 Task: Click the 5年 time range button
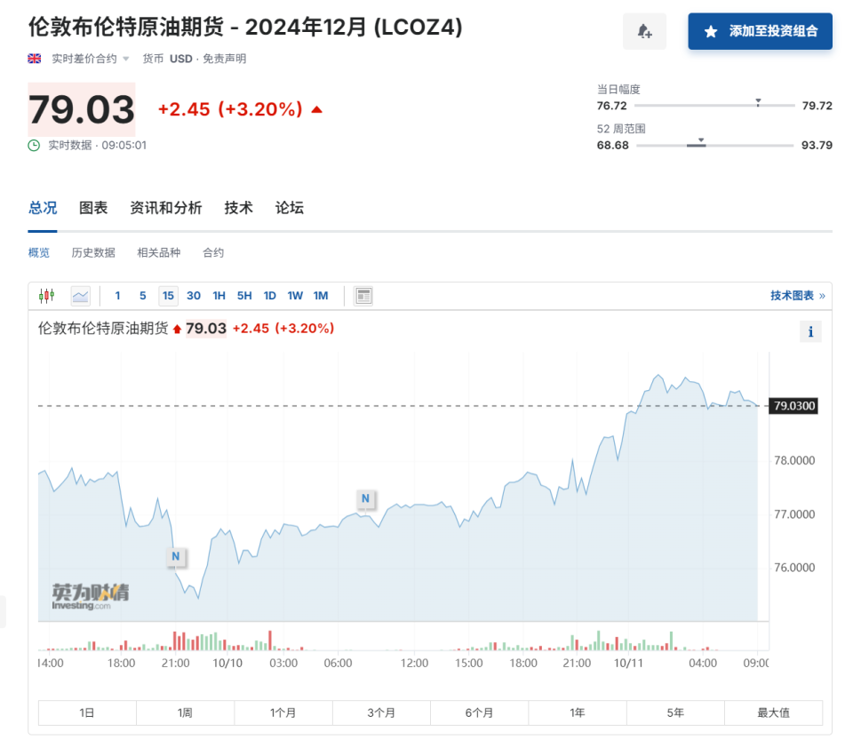pos(674,712)
